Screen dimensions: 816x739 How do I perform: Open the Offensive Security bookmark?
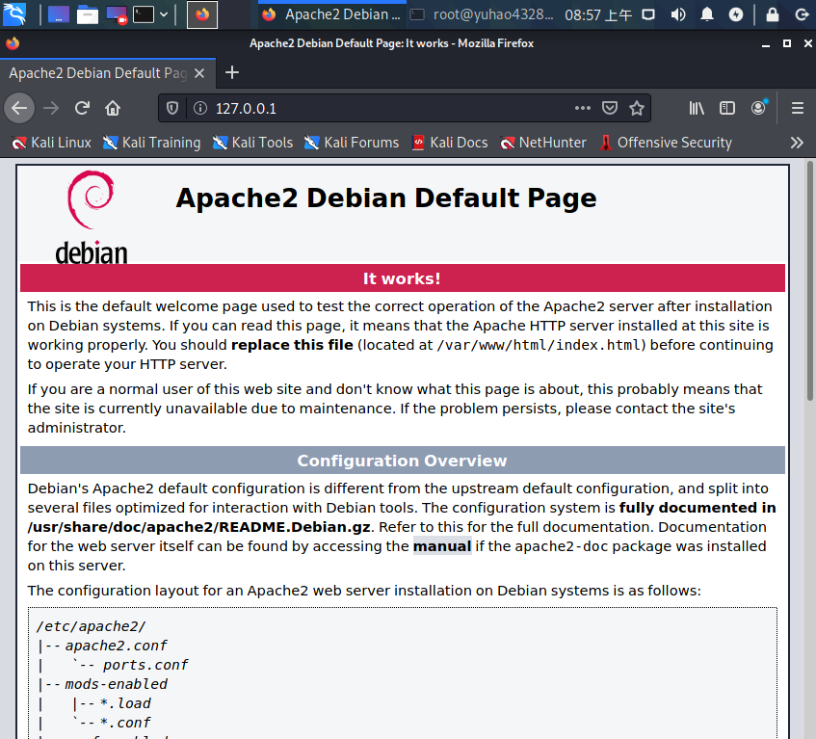coord(665,143)
